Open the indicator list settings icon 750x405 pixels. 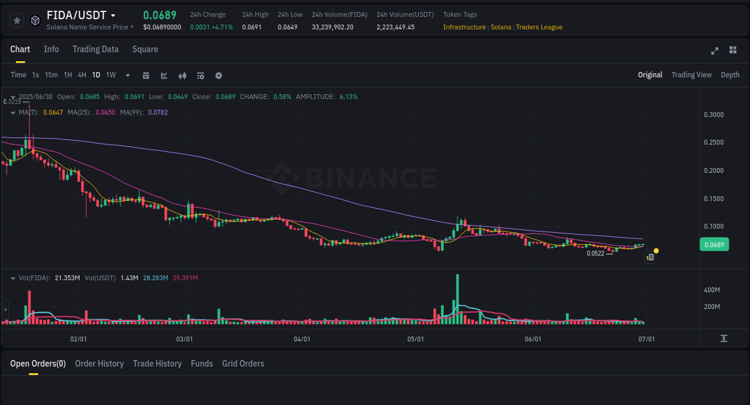[x=200, y=75]
